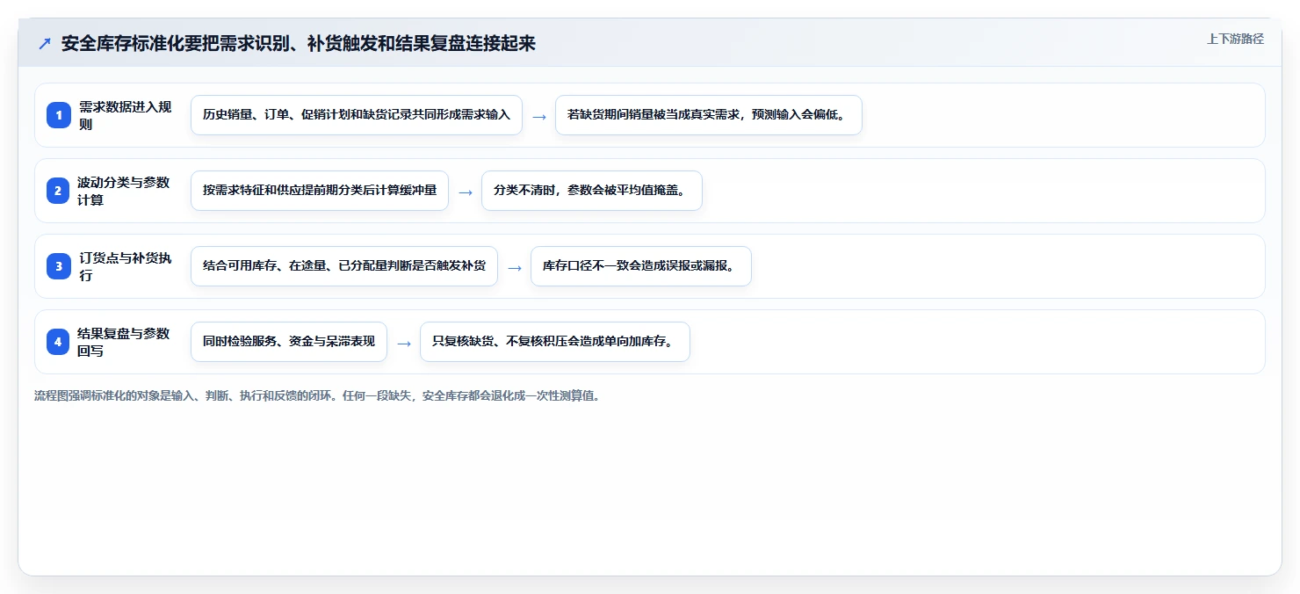Click the card 历史销量、订单、促销计划

357,115
